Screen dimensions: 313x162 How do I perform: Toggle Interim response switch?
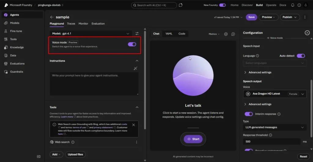tap(249, 114)
